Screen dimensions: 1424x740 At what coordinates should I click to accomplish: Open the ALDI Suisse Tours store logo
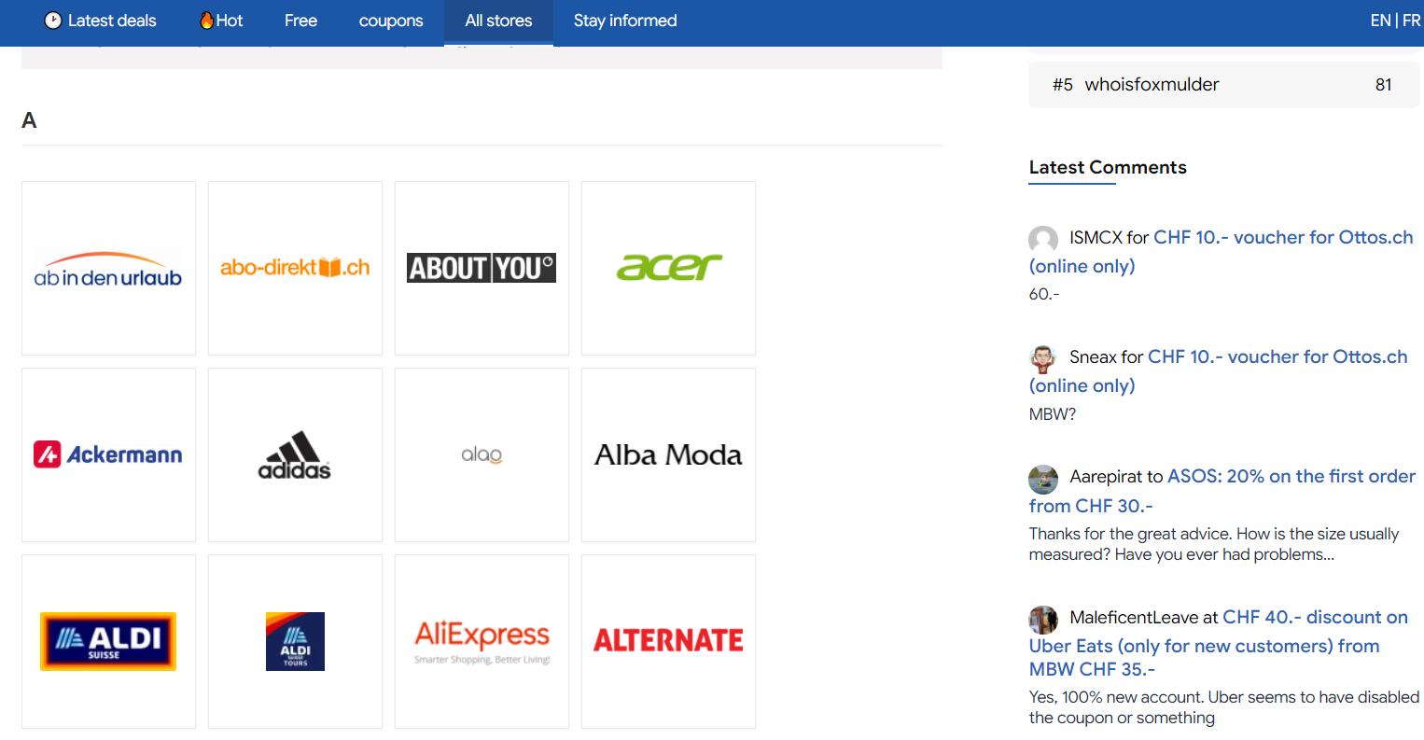click(295, 642)
